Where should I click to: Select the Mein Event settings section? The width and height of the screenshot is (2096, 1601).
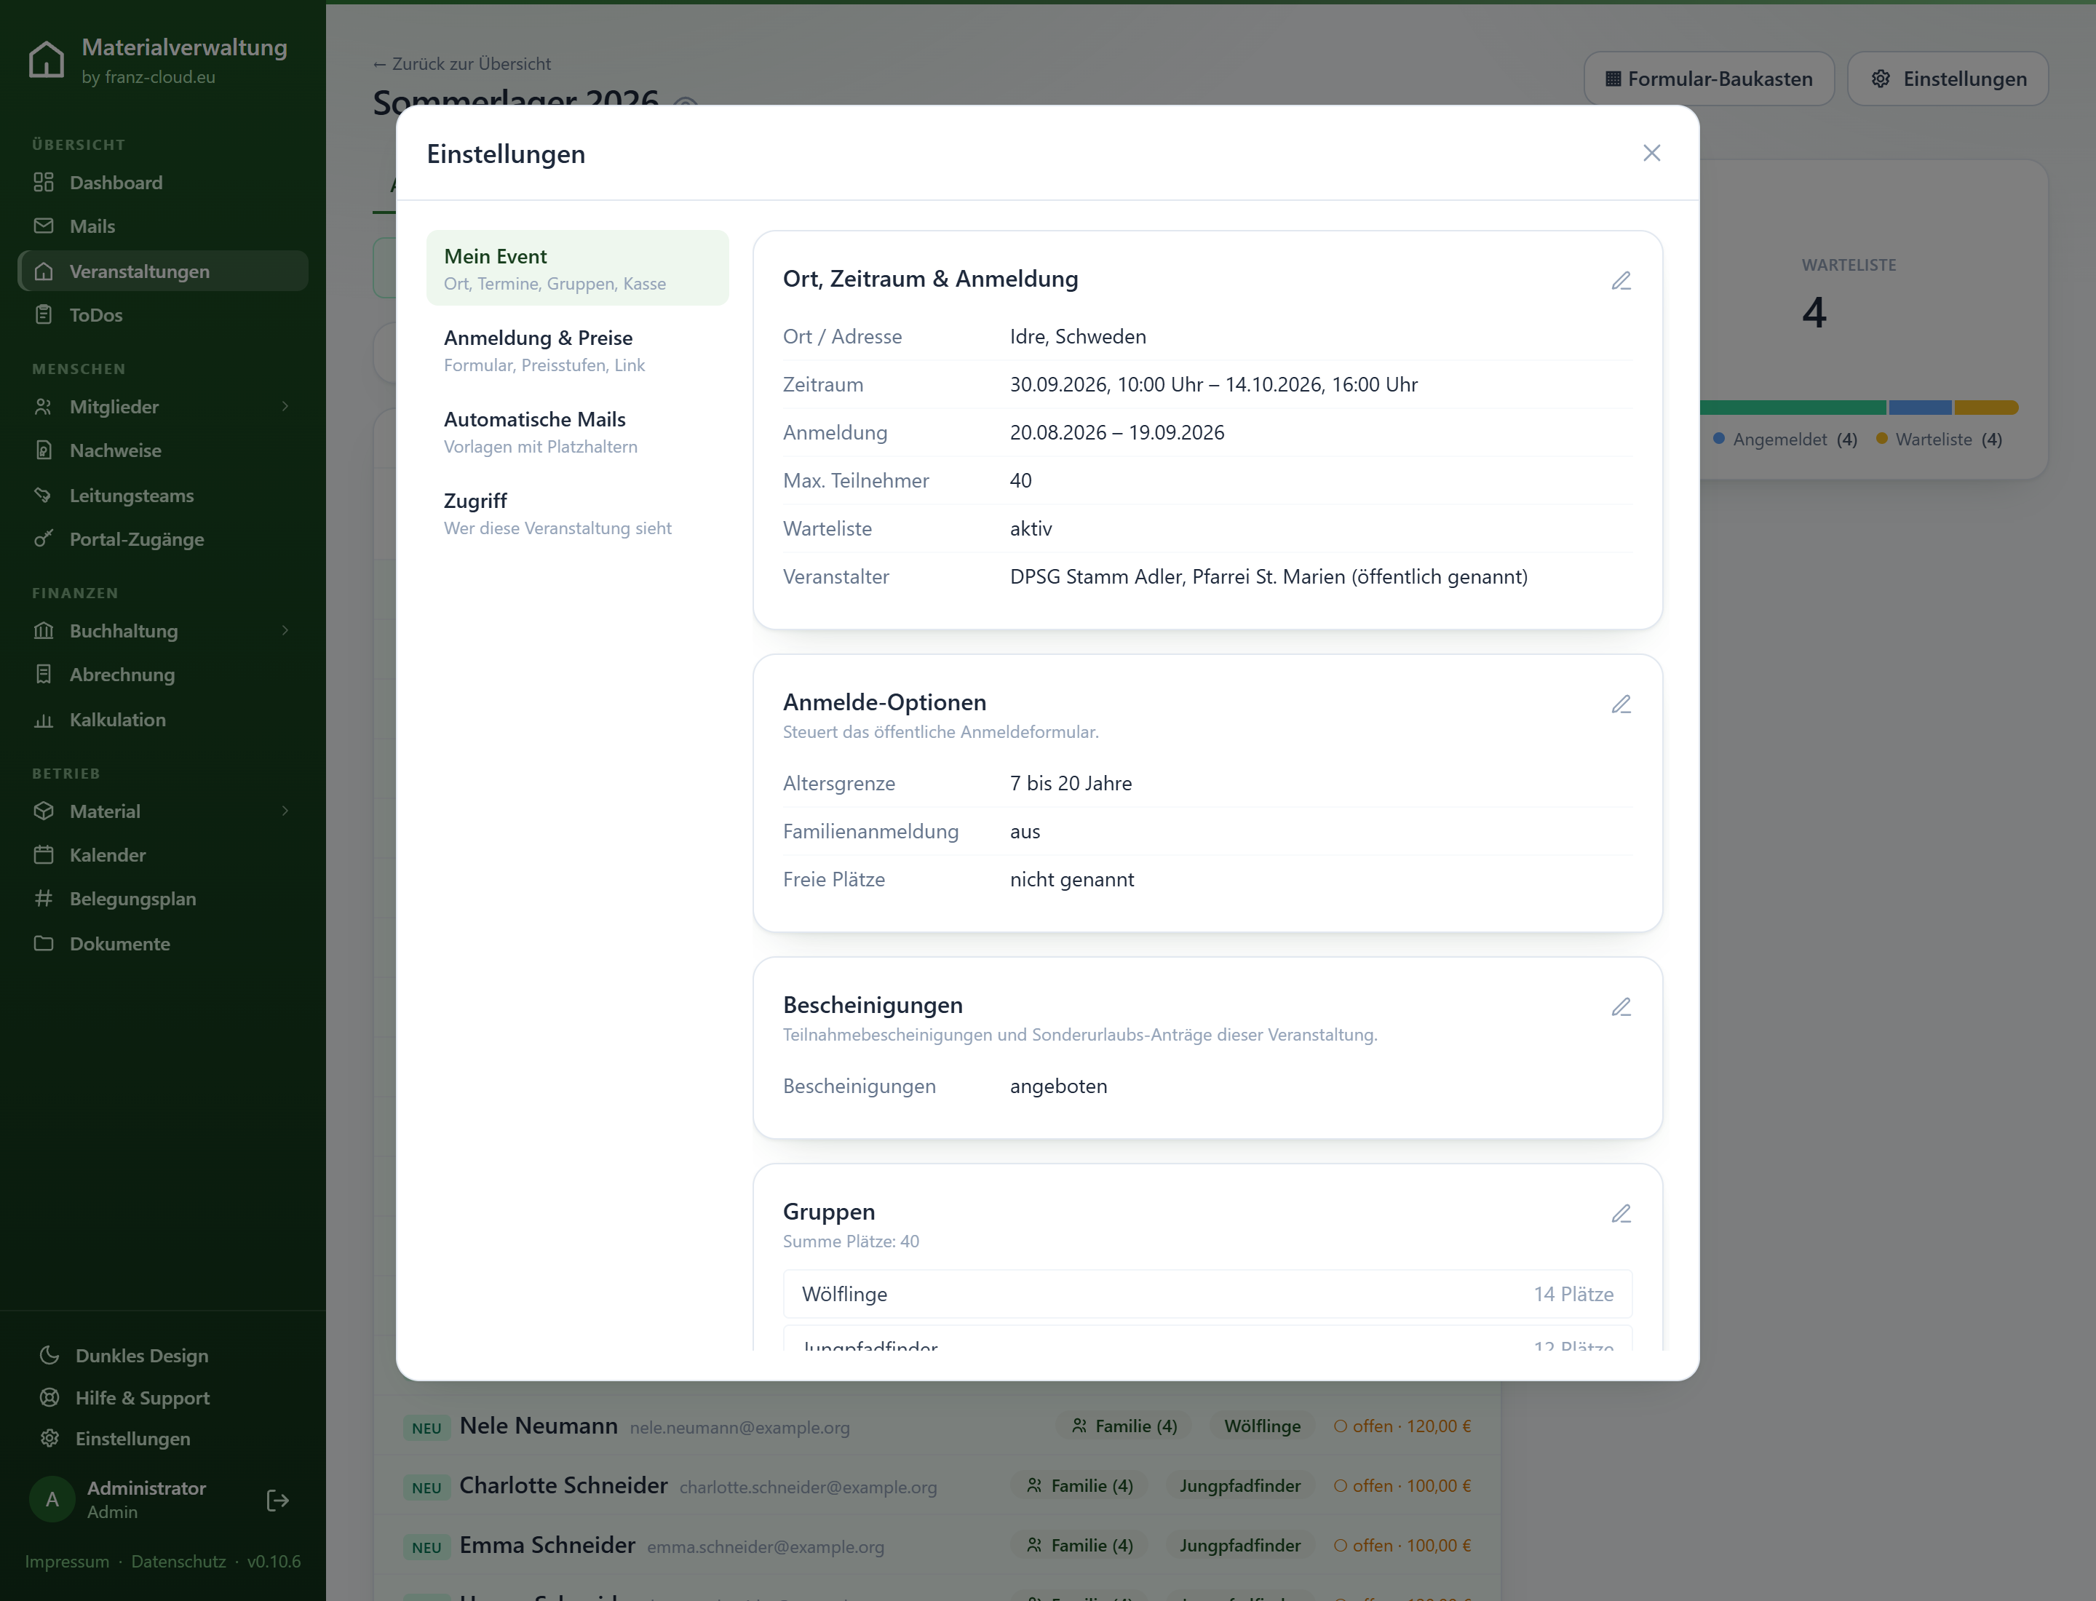pyautogui.click(x=578, y=268)
